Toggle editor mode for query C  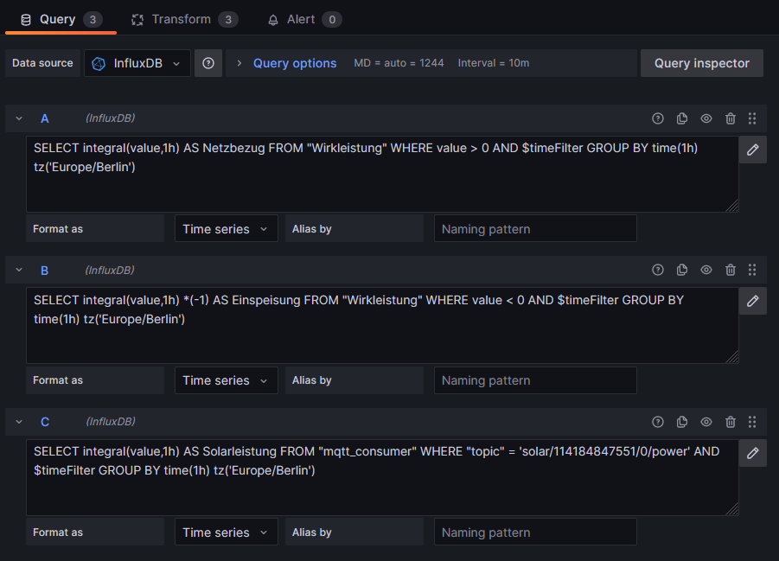(x=752, y=453)
